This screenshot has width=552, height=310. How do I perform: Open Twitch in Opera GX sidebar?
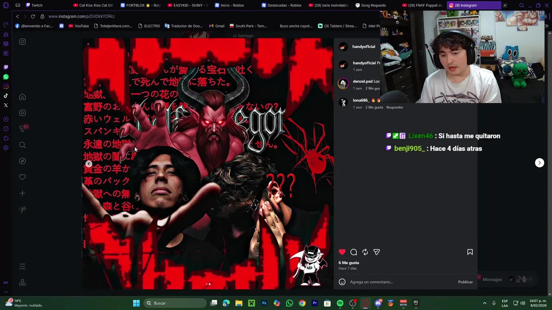[6, 67]
